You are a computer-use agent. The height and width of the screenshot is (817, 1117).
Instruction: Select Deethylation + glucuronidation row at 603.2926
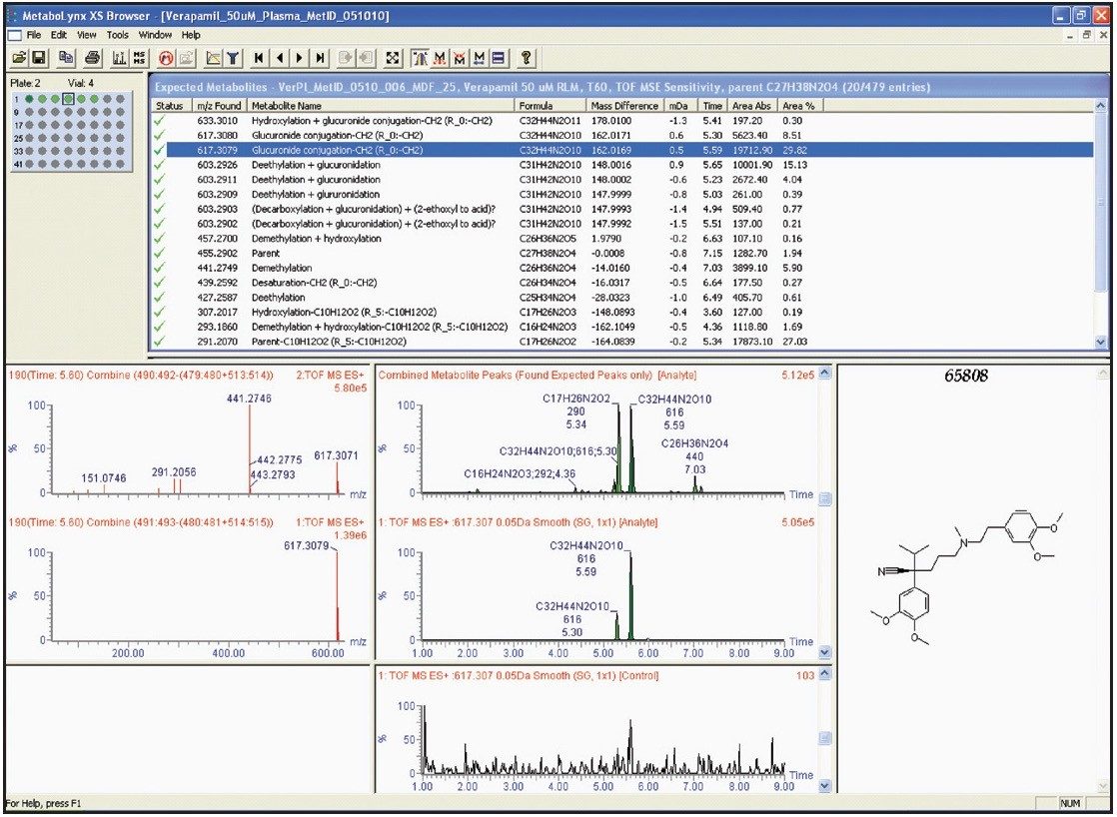[622, 165]
